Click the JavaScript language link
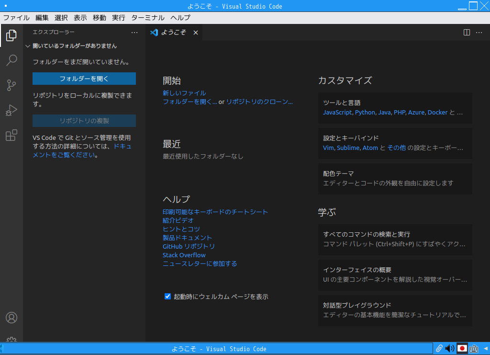This screenshot has height=355, width=490. click(337, 112)
